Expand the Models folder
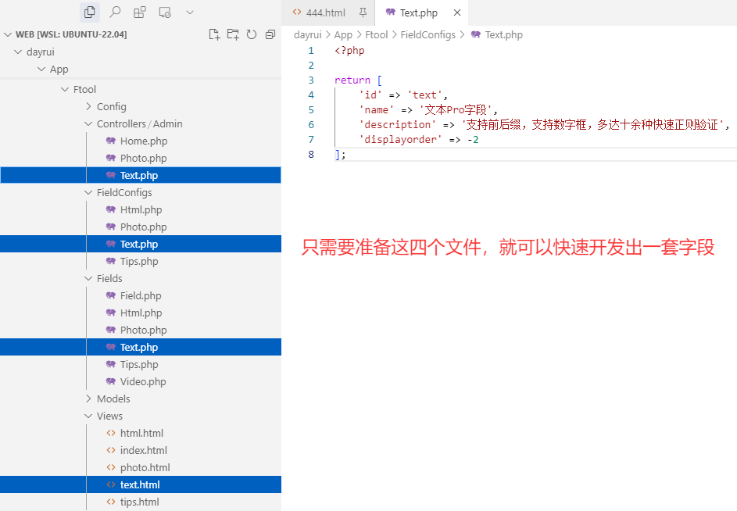 point(88,398)
